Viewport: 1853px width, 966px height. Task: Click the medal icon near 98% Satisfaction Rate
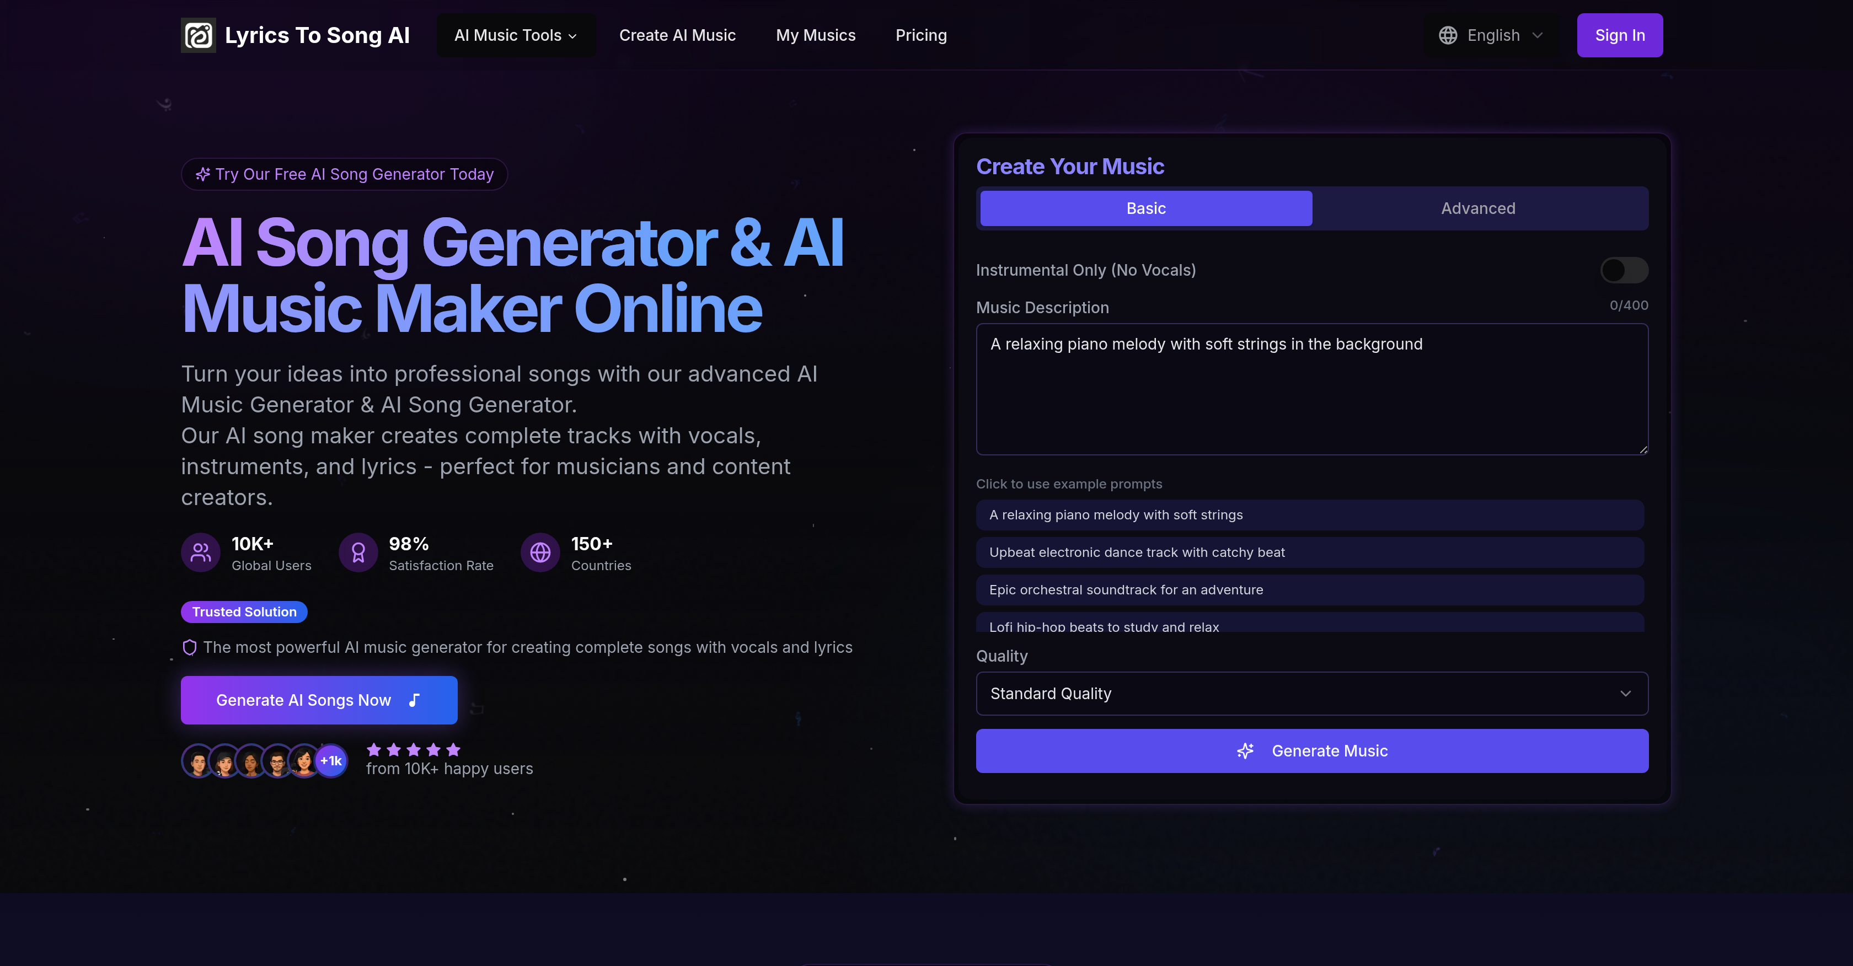point(358,552)
